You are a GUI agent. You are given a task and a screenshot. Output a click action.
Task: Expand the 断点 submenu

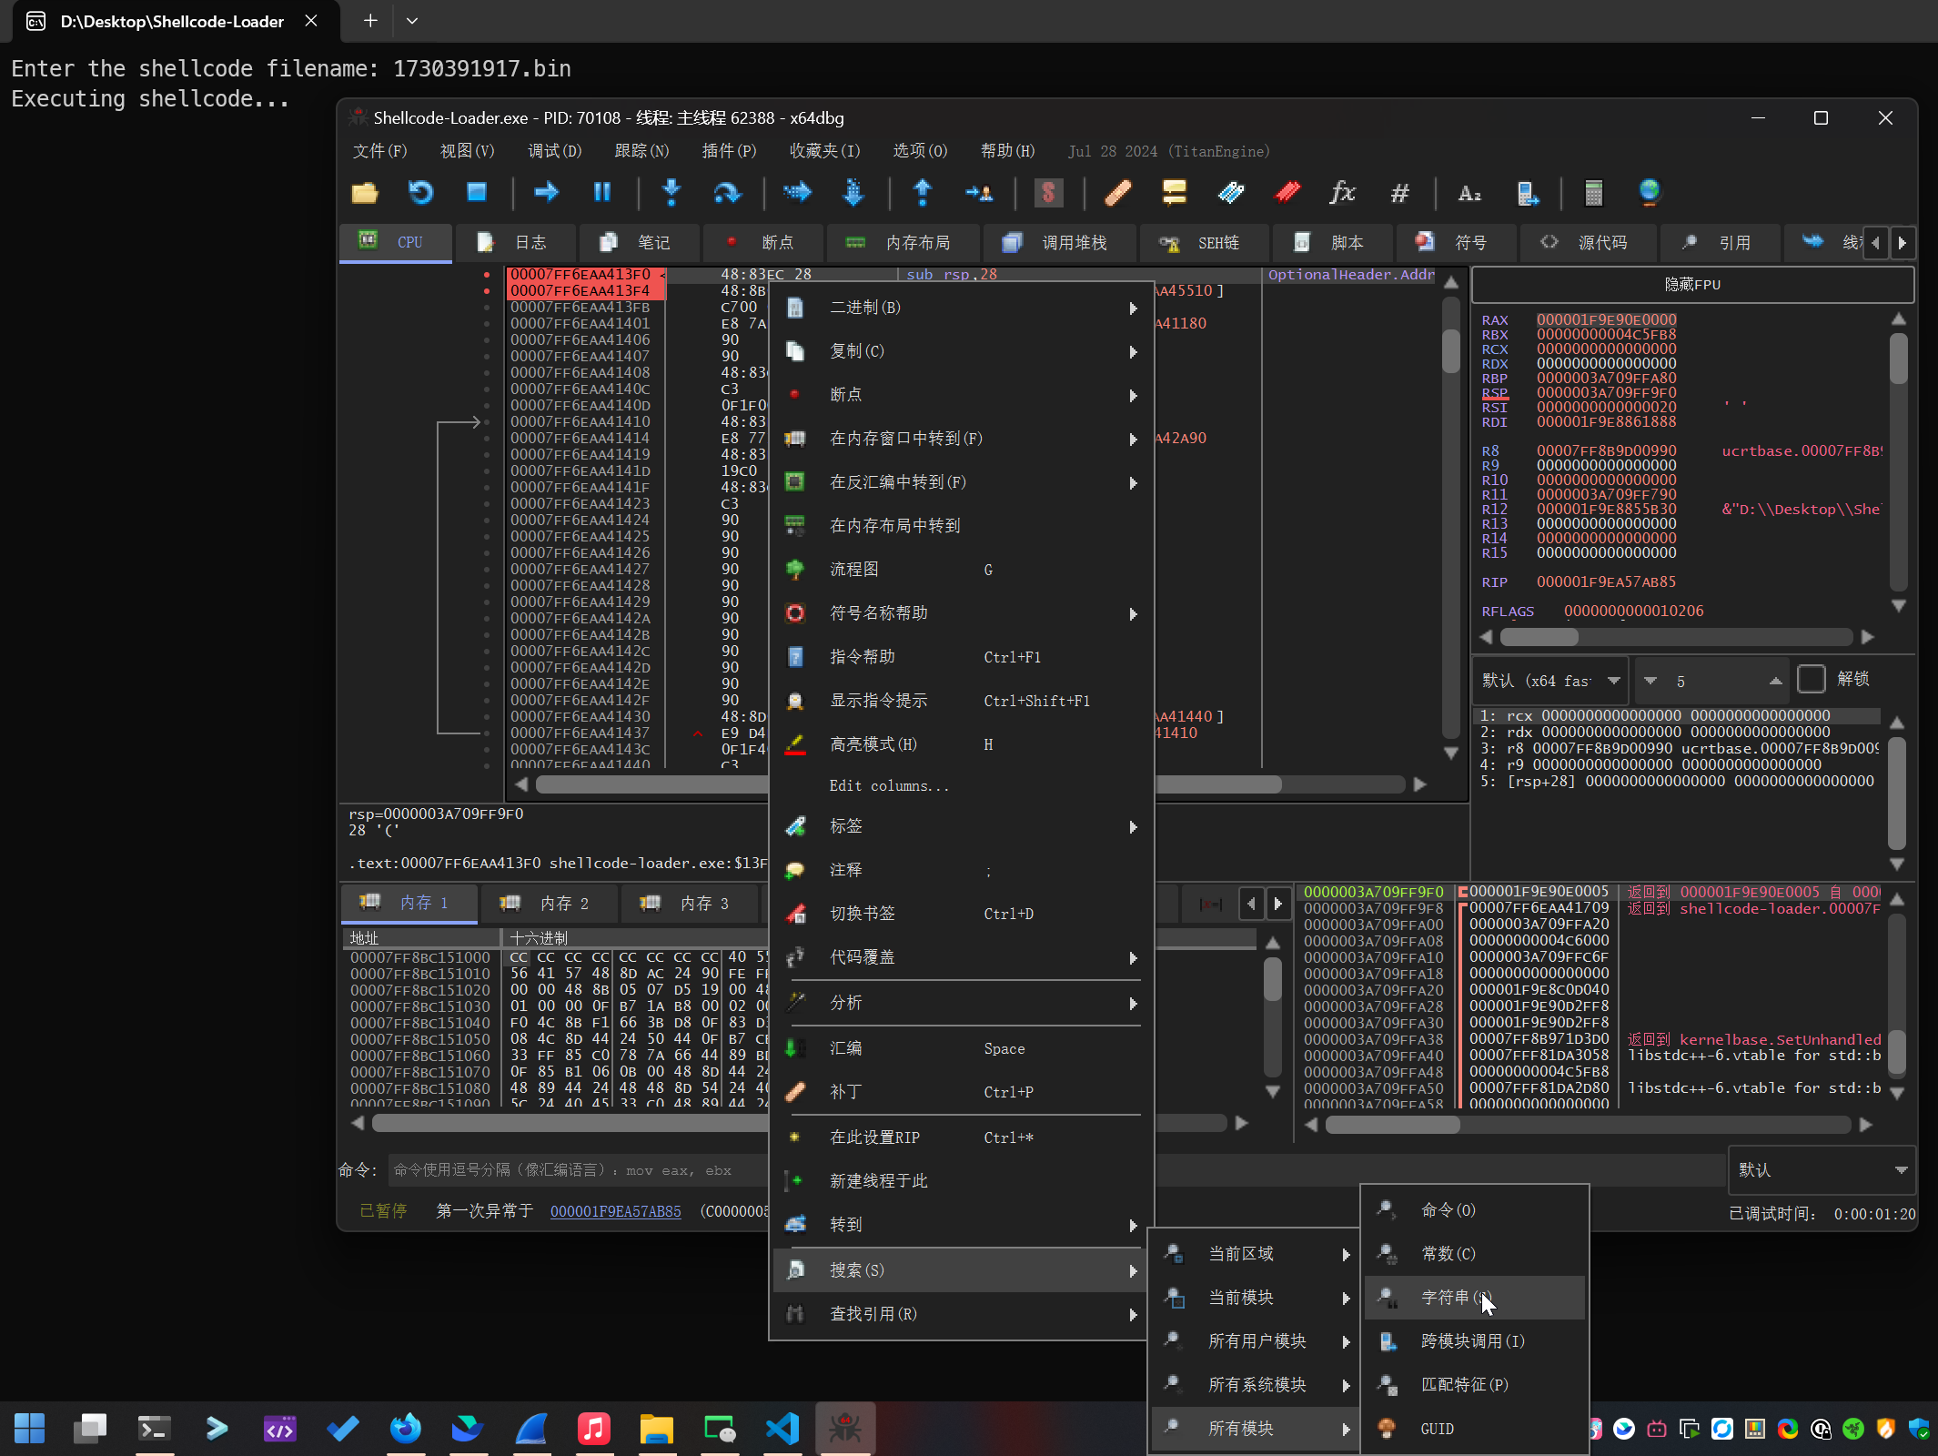(961, 395)
